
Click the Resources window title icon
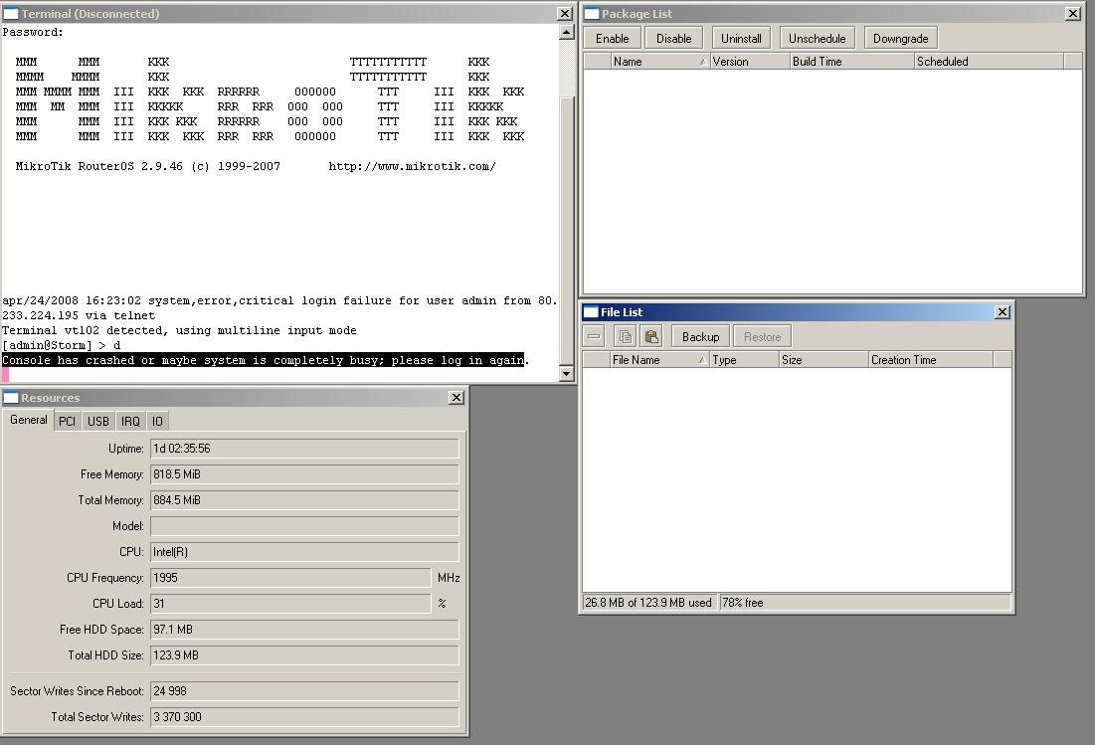11,398
